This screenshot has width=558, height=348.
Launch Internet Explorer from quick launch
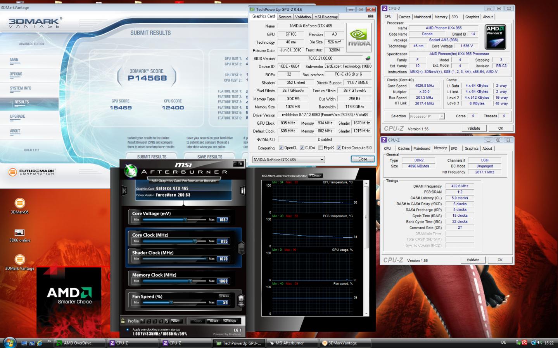pos(39,343)
